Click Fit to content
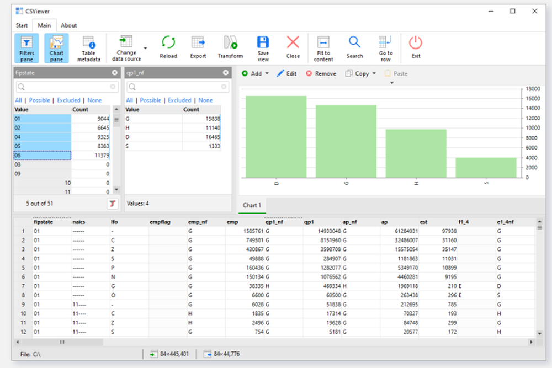Viewport: 552px width, 368px height. pos(323,48)
